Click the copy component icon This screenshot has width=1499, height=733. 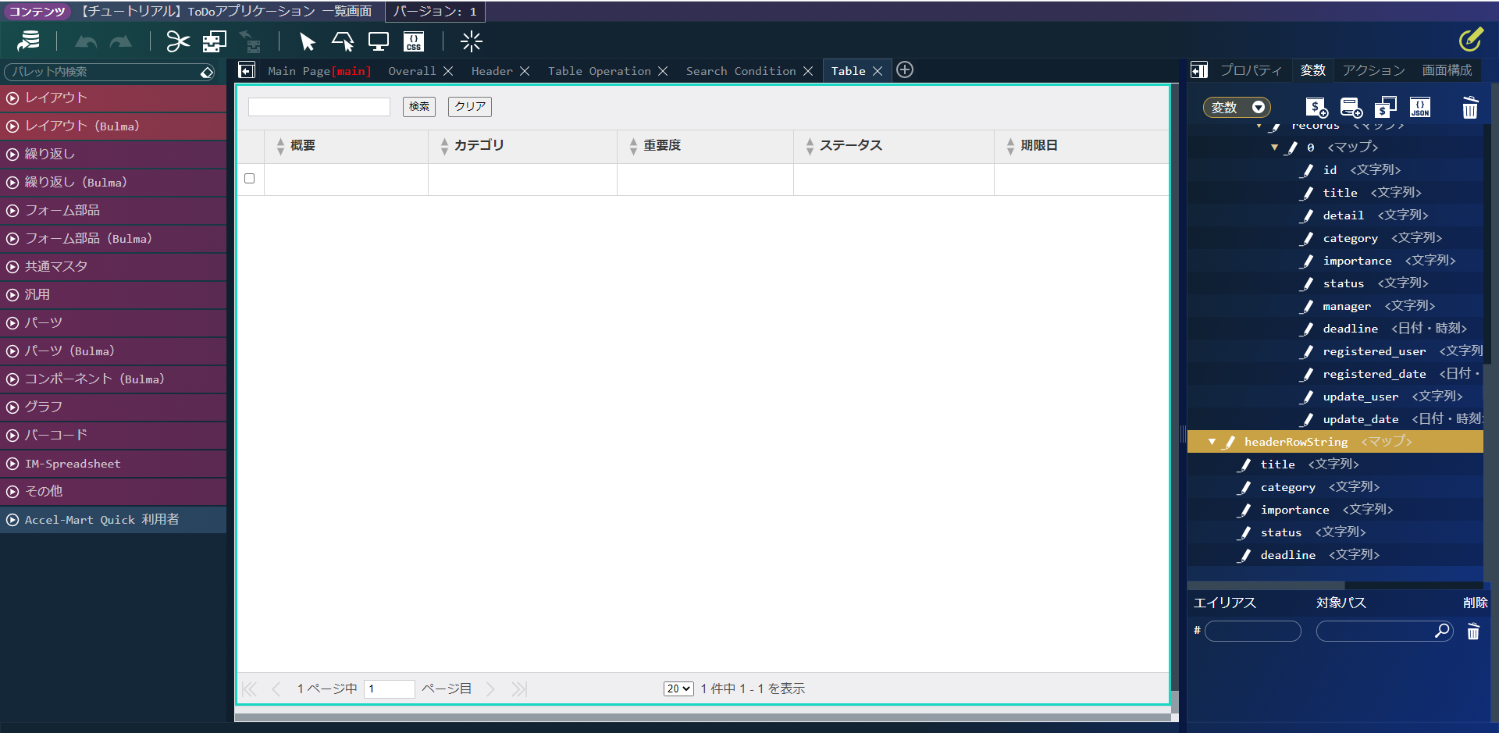(214, 41)
